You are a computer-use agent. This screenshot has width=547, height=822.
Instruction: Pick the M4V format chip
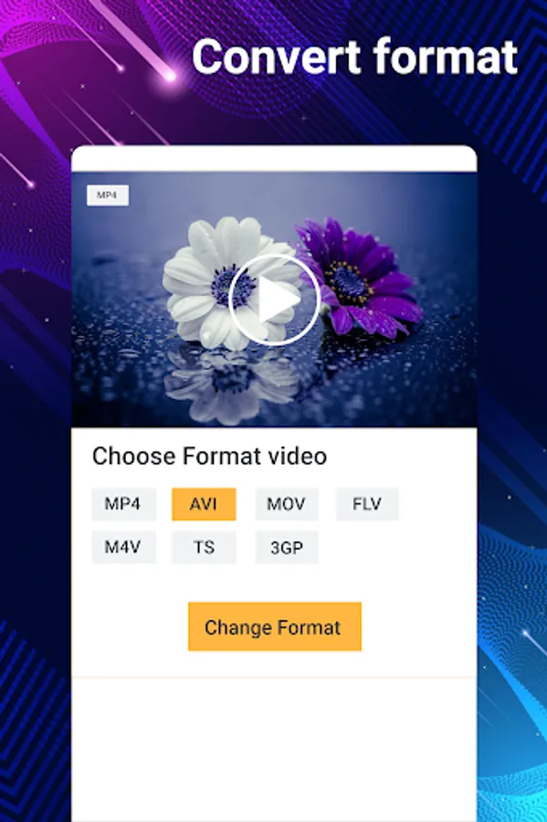(x=123, y=547)
